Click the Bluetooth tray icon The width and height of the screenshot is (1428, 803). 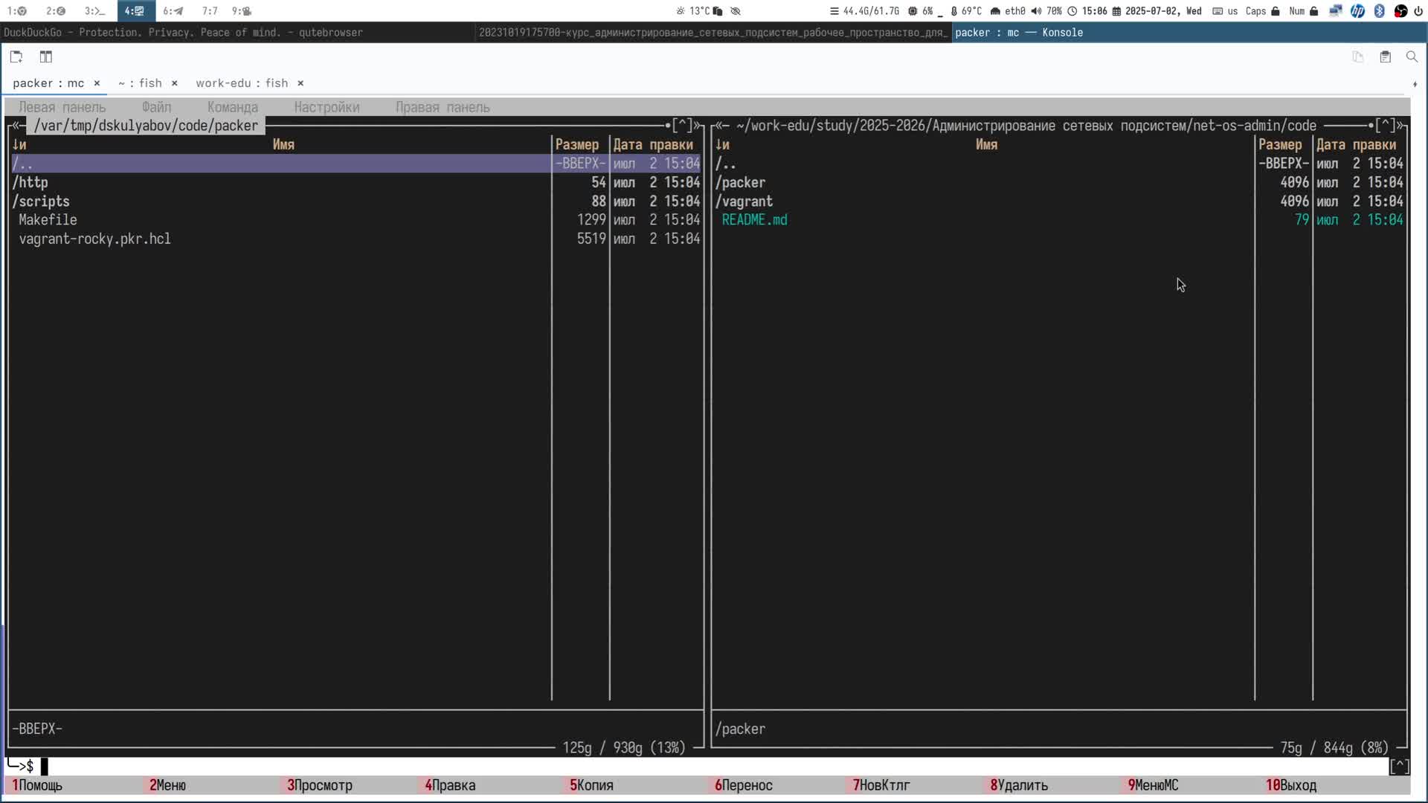[x=1379, y=11]
